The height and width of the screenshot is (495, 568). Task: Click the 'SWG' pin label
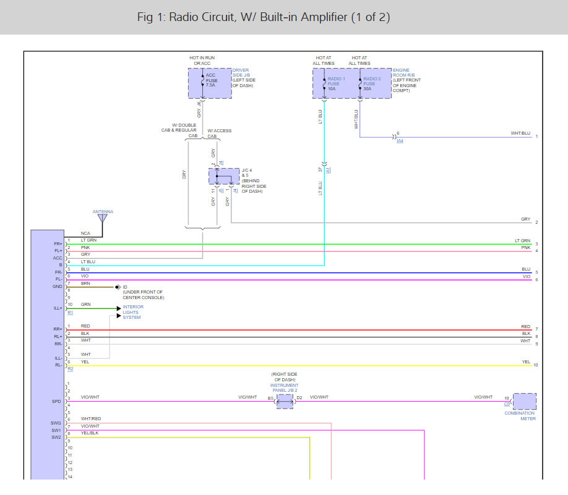coord(56,423)
